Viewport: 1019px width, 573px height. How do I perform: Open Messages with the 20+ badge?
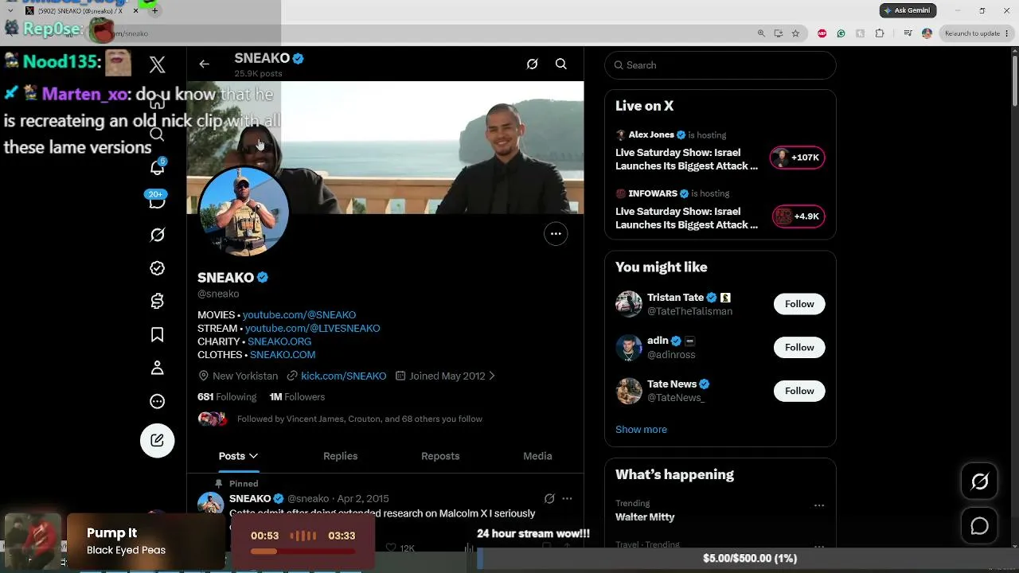coord(157,201)
